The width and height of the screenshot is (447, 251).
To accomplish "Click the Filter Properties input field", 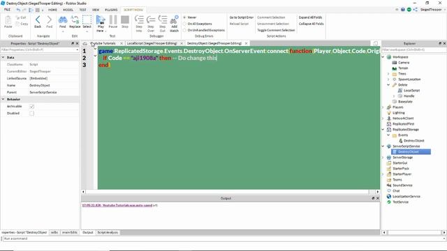I will tap(39, 50).
